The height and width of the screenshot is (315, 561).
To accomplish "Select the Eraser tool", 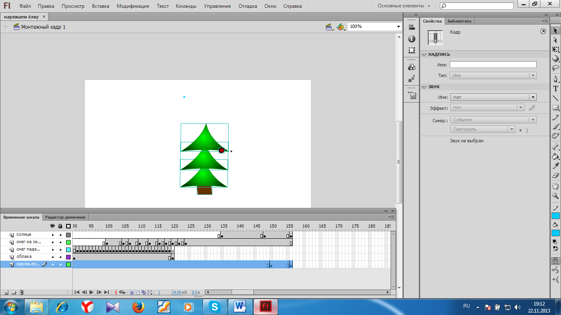I will point(555,175).
